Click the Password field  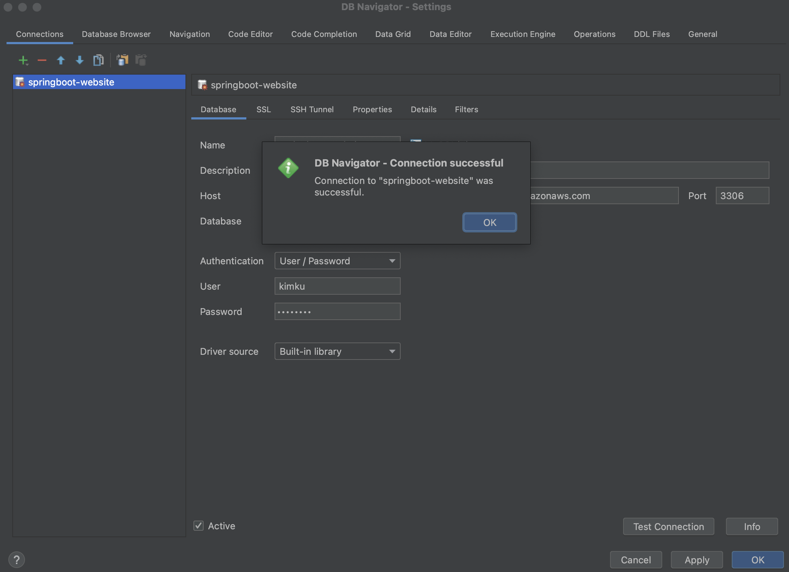(x=337, y=311)
